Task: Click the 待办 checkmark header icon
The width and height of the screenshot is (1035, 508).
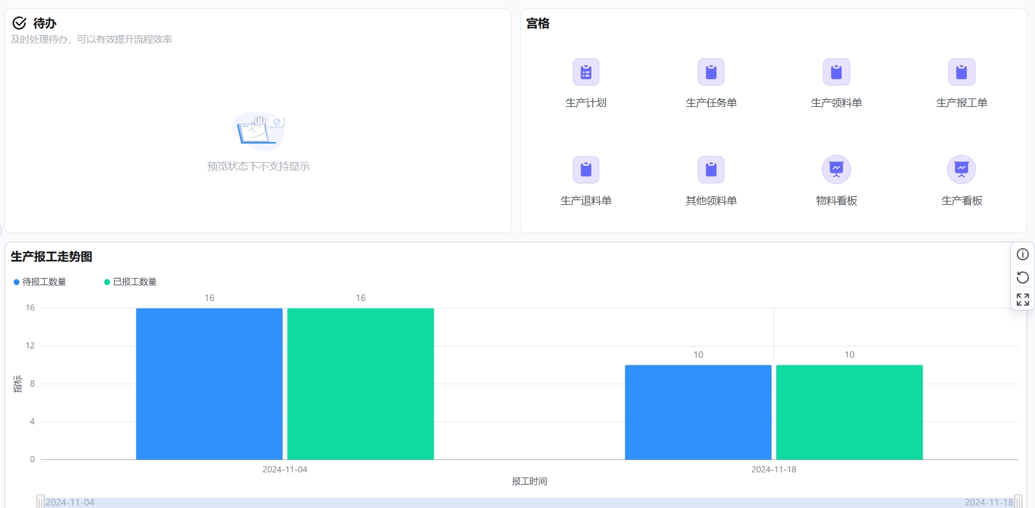Action: [x=19, y=23]
